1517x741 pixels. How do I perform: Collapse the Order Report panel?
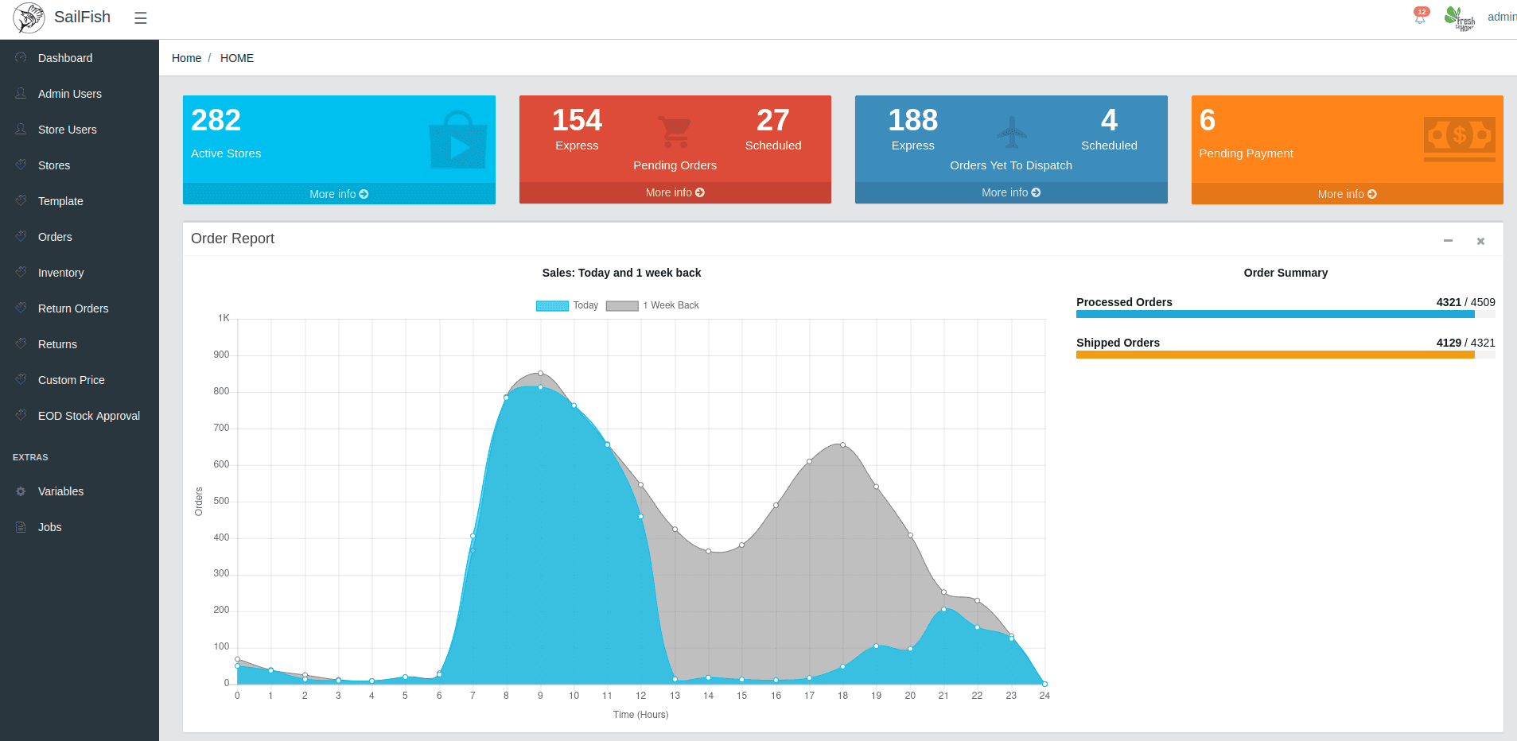click(x=1448, y=241)
